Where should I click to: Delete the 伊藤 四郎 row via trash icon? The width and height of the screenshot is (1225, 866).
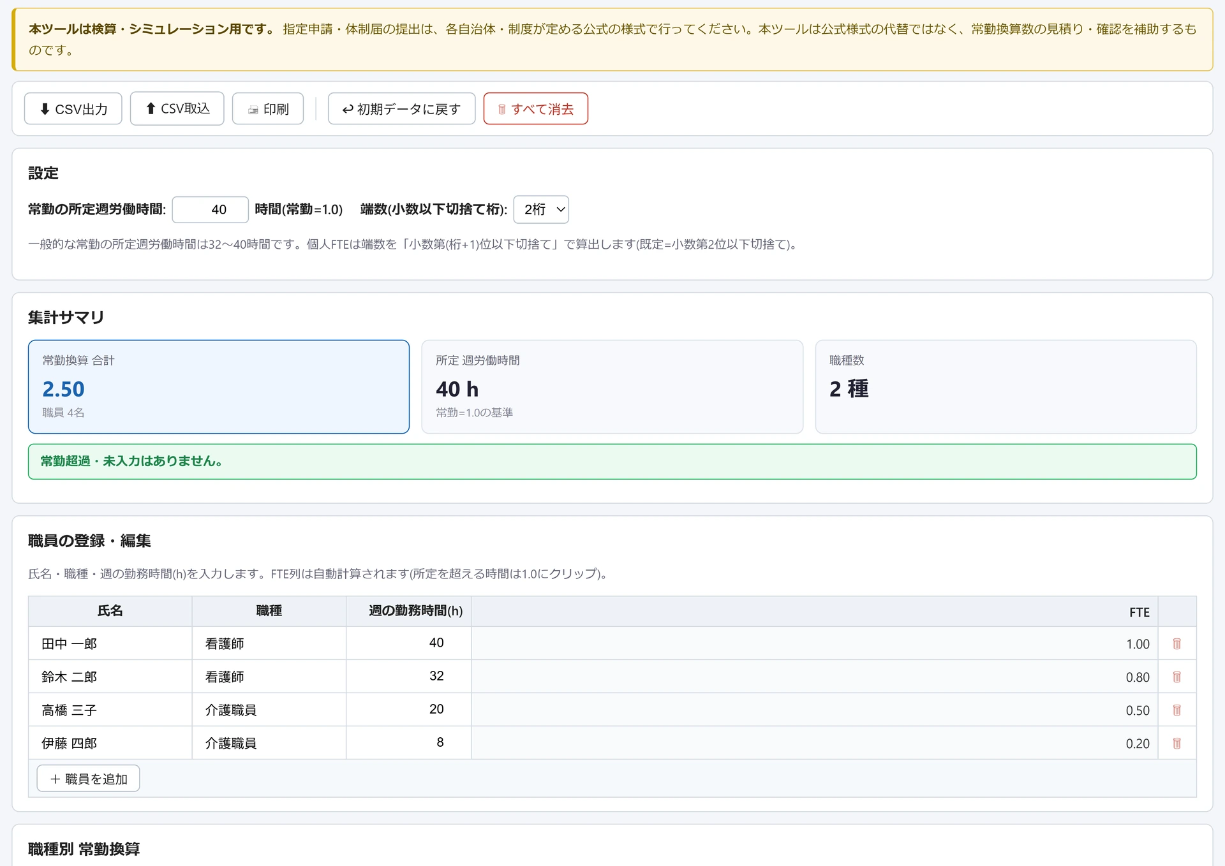click(x=1177, y=743)
